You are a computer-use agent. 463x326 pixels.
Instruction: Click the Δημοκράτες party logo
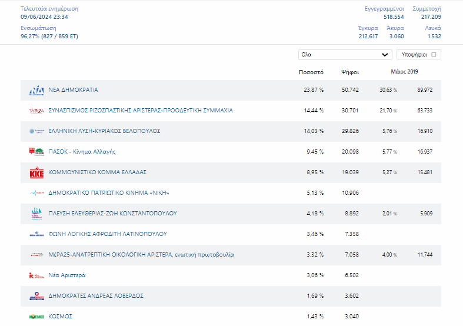point(36,296)
